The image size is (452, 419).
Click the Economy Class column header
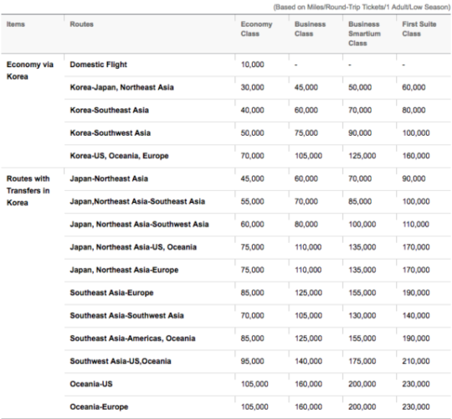[x=256, y=28]
